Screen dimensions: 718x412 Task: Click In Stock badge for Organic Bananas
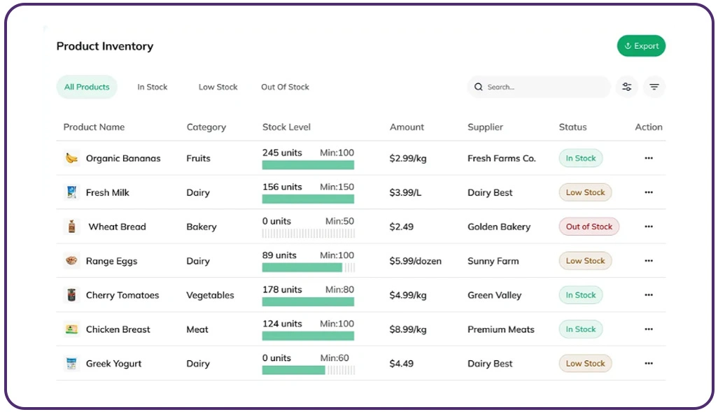tap(581, 158)
